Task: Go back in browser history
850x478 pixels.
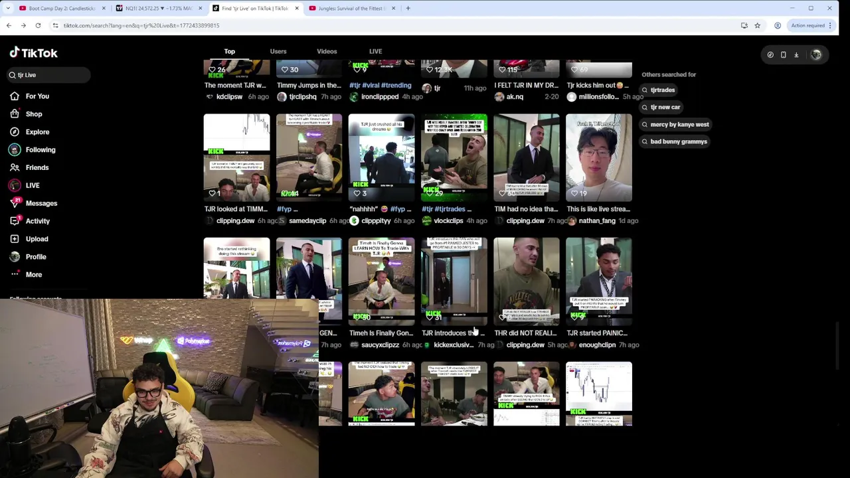Action: (x=9, y=25)
